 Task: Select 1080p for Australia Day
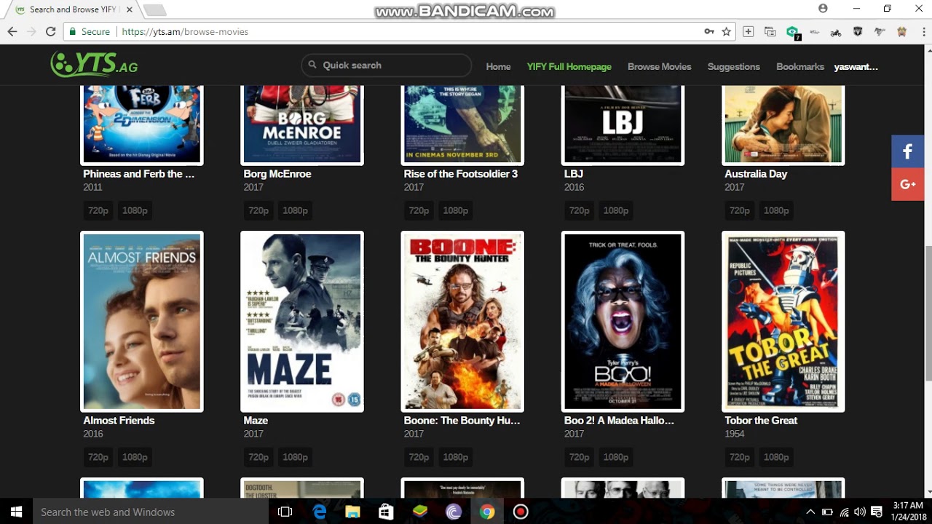pyautogui.click(x=775, y=210)
